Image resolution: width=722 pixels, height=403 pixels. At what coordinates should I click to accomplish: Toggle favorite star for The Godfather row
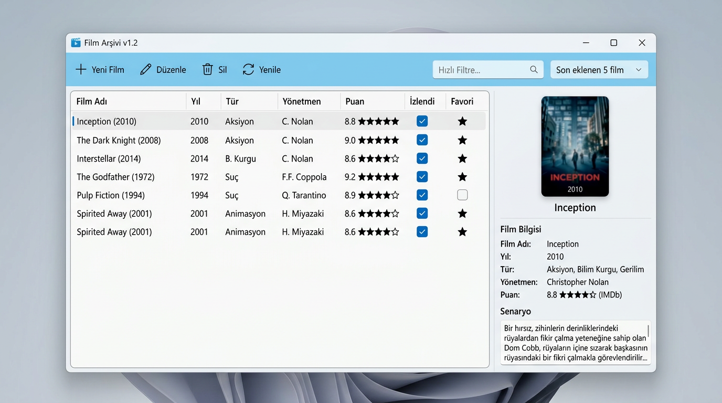pyautogui.click(x=462, y=177)
